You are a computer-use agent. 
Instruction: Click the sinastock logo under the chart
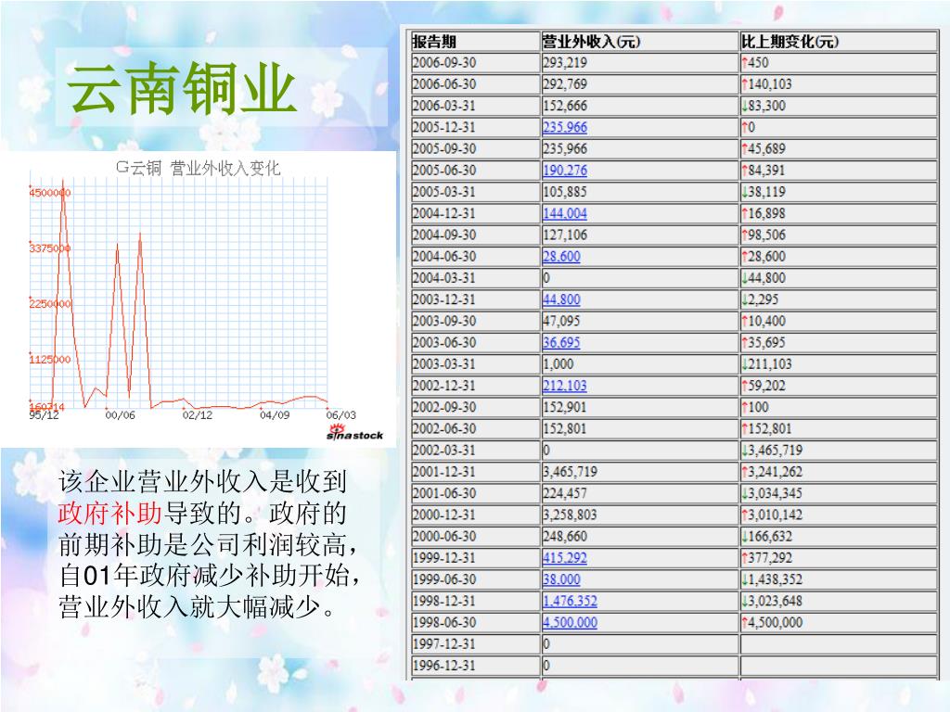pyautogui.click(x=355, y=433)
